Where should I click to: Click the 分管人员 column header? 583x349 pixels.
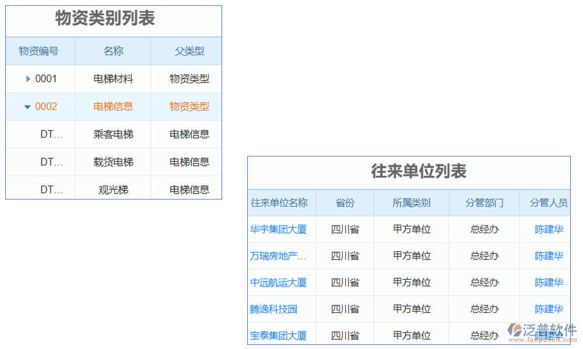[548, 202]
